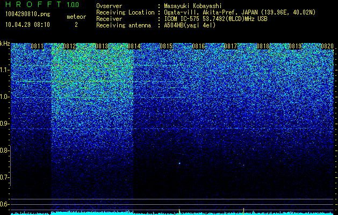338x215 pixels.
Task: Click the 0818 time marker
Action: coord(263,46)
